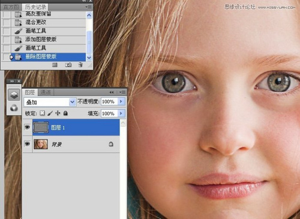Screen dimensions: 300x219
Task: Switch to the 图层 layers tab
Action: pos(30,92)
